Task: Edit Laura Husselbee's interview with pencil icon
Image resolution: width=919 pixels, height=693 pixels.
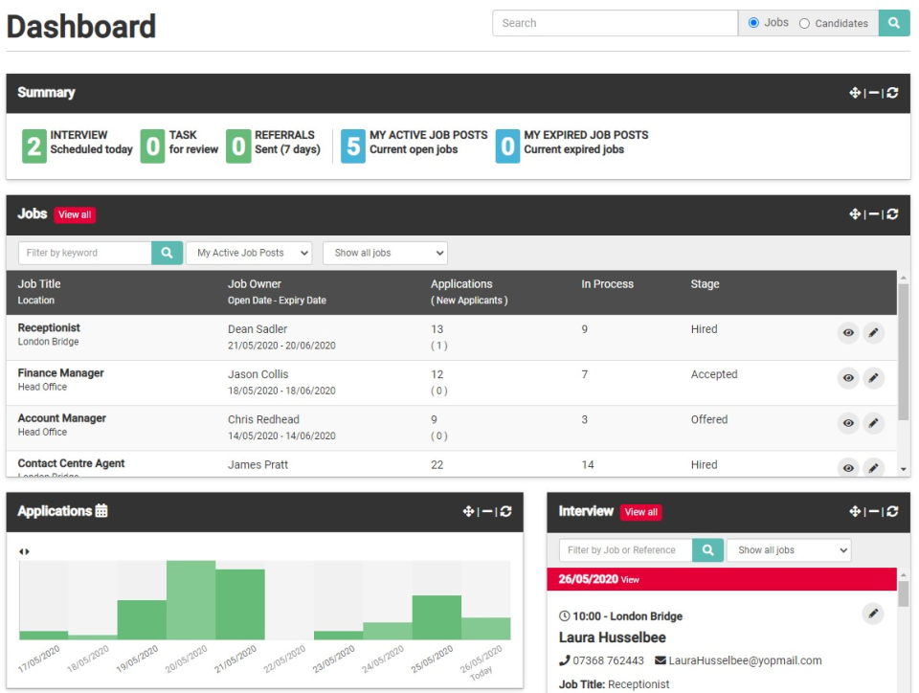Action: point(873,614)
